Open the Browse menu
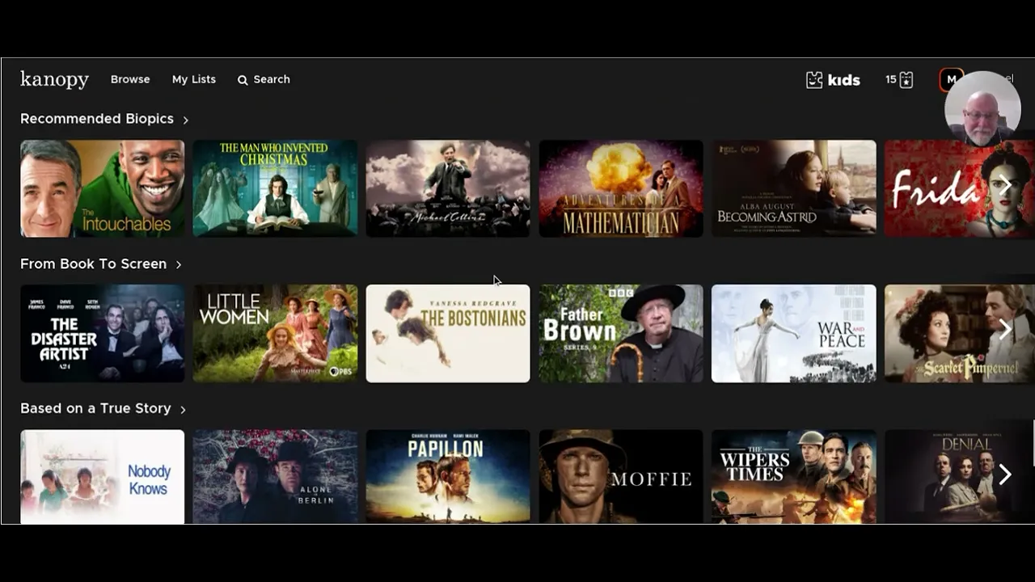Image resolution: width=1035 pixels, height=582 pixels. tap(130, 79)
